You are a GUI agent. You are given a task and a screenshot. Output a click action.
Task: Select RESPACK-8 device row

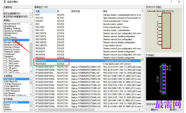[88, 64]
